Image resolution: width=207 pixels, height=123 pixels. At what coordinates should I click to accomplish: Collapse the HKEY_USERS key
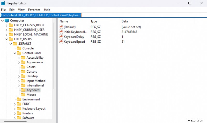(x=6, y=39)
